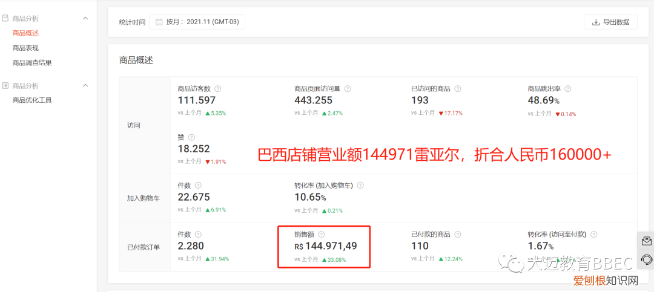Open the message inbox floating icon
This screenshot has width=654, height=292.
(x=647, y=241)
